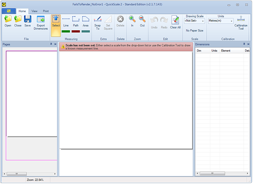This screenshot has height=184, width=253.
Task: Launch the Calibration Tool
Action: click(x=241, y=23)
